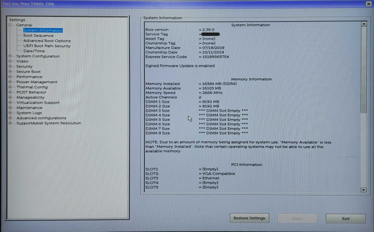Expand the Virtualization Support plus icon
Viewport: 374px width, 232px height.
(x=10, y=102)
